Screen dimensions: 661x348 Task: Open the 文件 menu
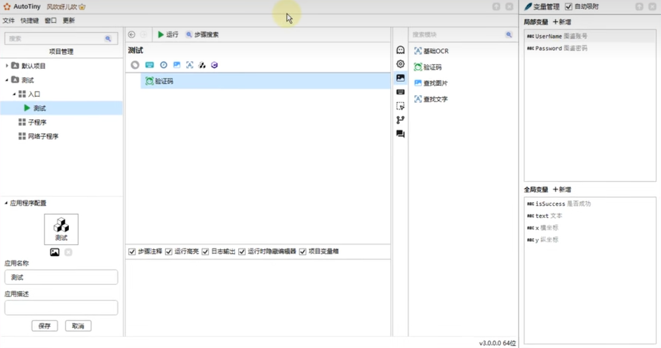pyautogui.click(x=8, y=20)
